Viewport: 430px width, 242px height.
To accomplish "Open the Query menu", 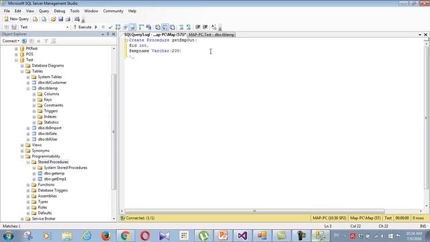I will (44, 11).
